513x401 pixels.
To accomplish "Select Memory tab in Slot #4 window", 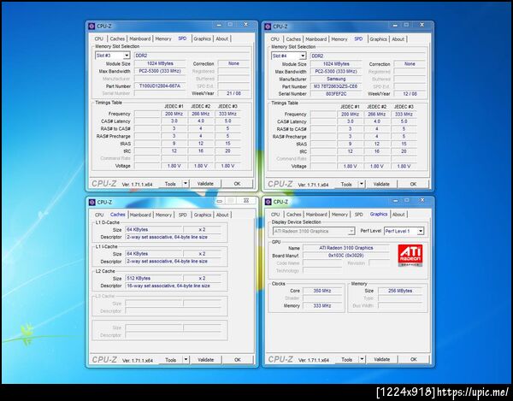I will tap(339, 39).
